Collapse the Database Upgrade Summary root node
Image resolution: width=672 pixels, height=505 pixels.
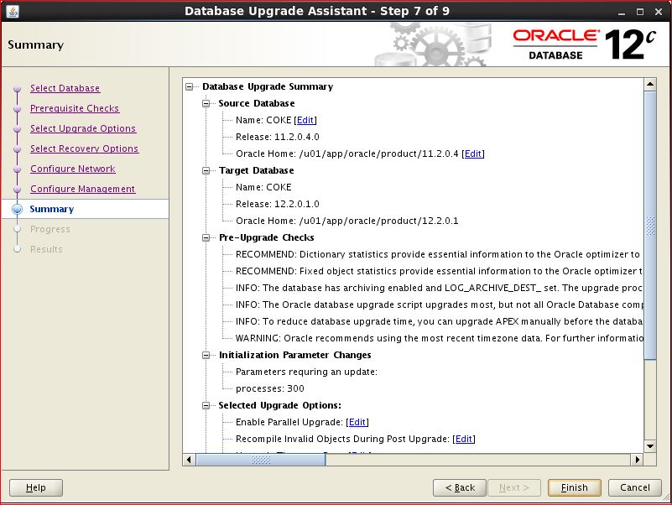tap(190, 86)
